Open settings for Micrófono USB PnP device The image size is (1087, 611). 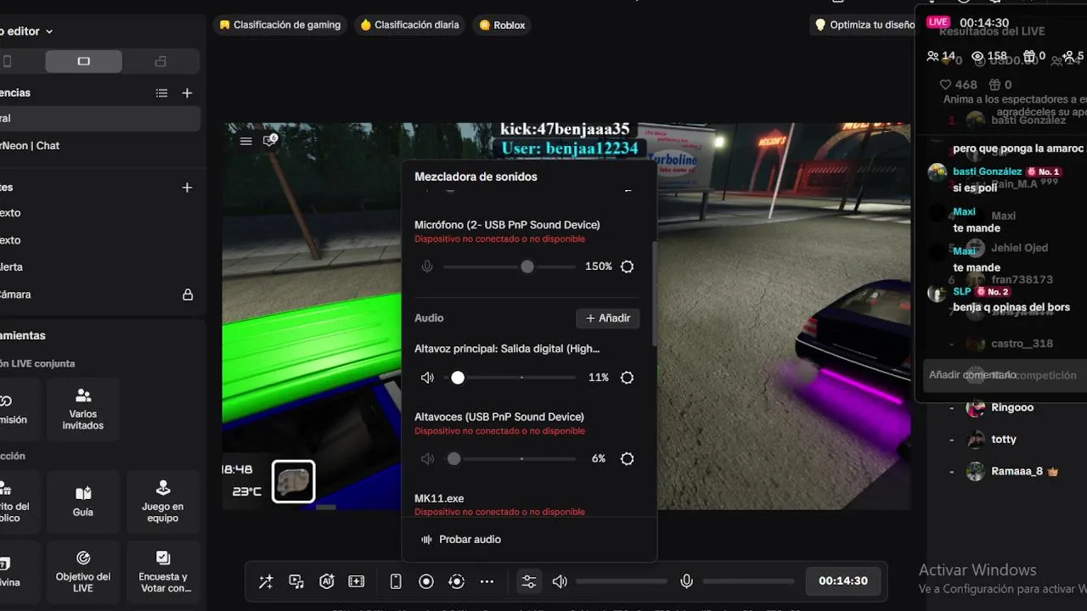click(x=627, y=266)
